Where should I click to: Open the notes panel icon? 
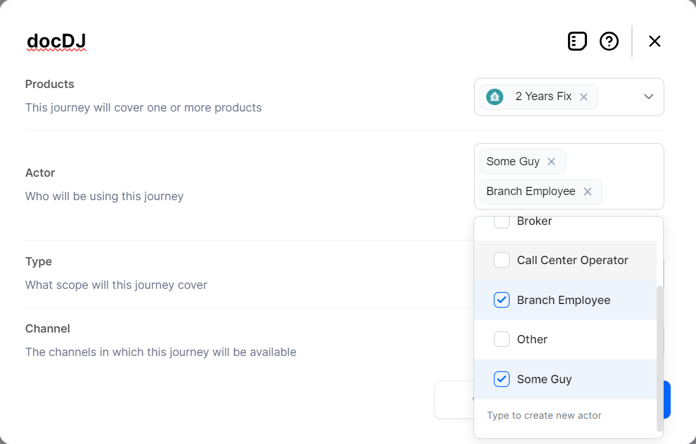point(577,41)
